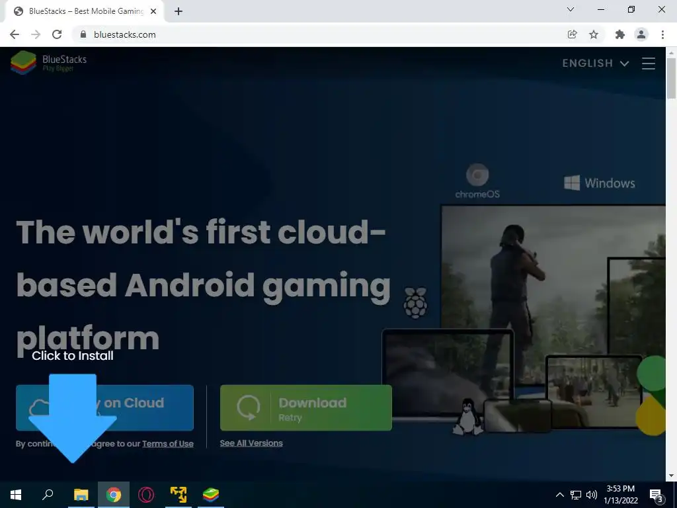Screen dimensions: 677x508
Task: Open the taskbar search magnifier
Action: [48, 495]
